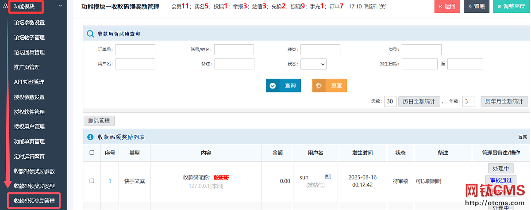Image resolution: width=531 pixels, height=210 pixels.
Task: Tick the select-all checkbox in the table header
Action: (x=92, y=153)
